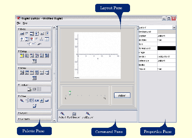Click the visible property value field
Screen dimensions: 192x138
[x=166, y=69]
